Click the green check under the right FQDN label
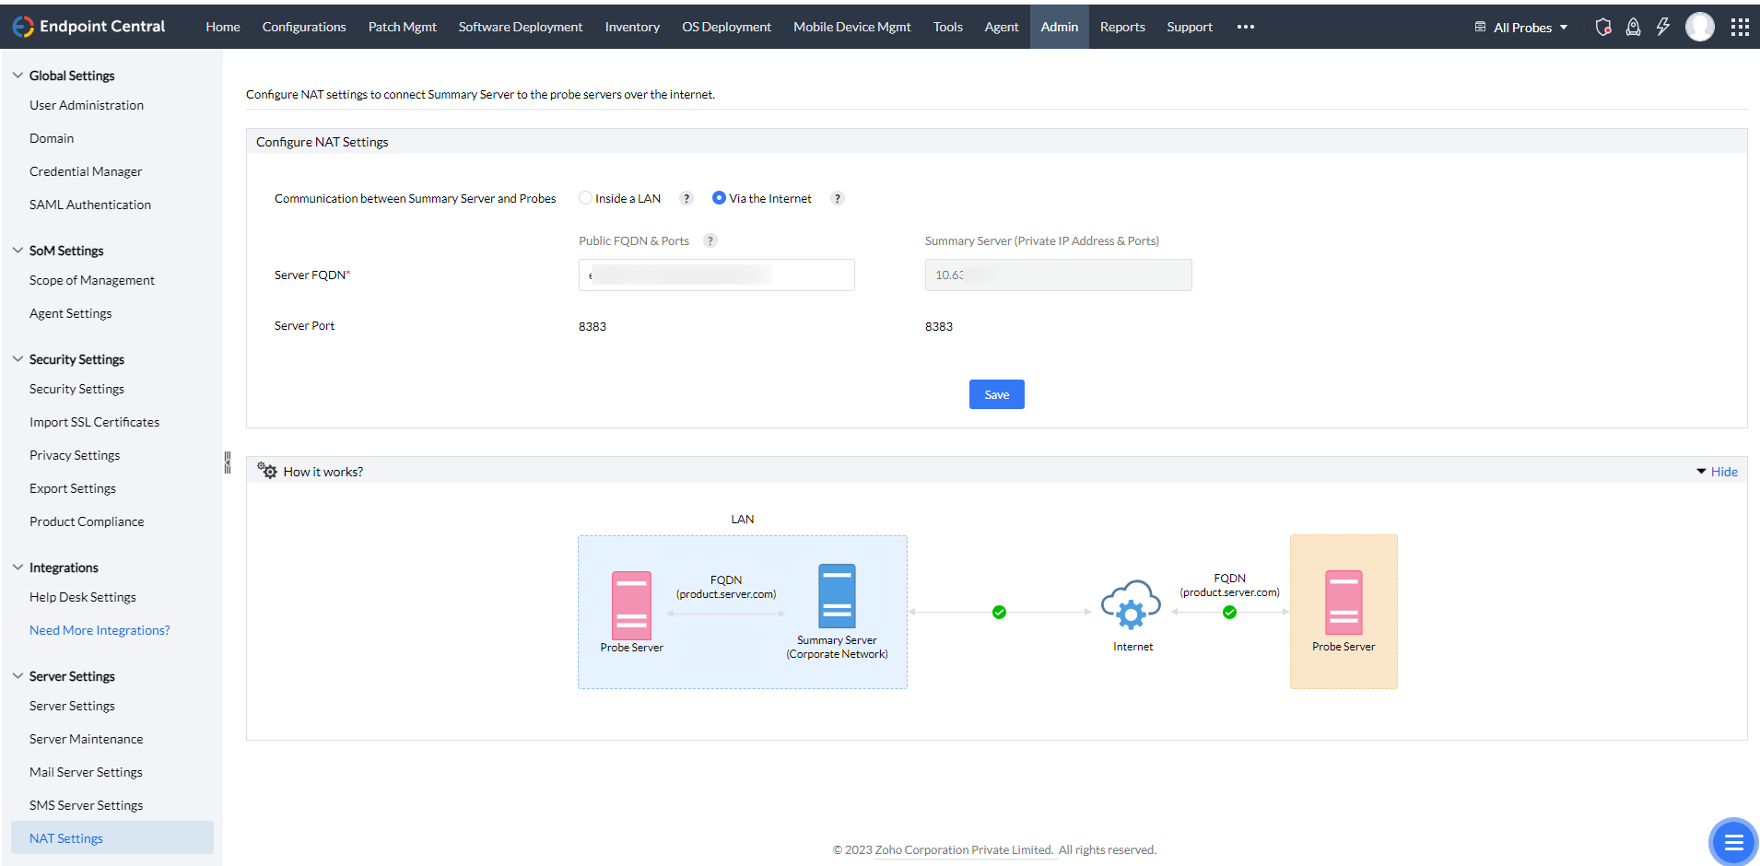This screenshot has height=866, width=1760. click(1229, 612)
